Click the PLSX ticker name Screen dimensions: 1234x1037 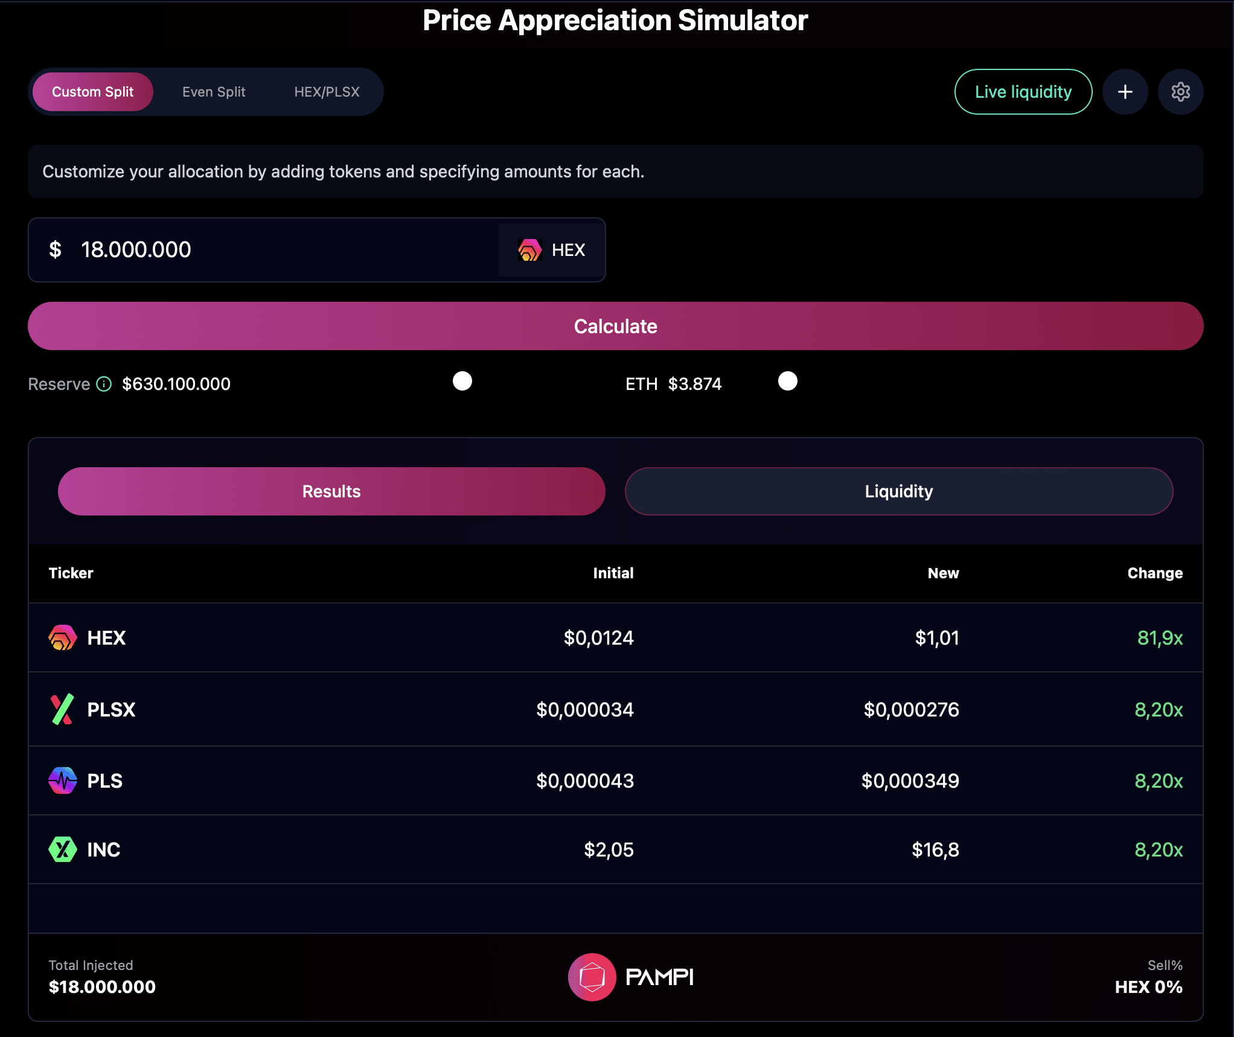click(x=111, y=709)
